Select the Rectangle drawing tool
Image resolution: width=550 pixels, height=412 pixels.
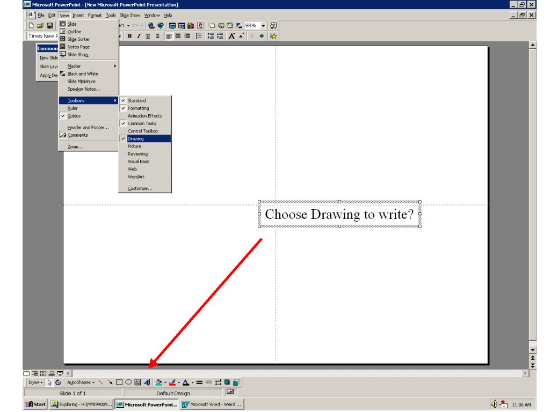tap(119, 382)
